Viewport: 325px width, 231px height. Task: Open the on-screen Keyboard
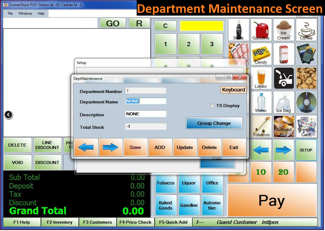click(x=233, y=90)
